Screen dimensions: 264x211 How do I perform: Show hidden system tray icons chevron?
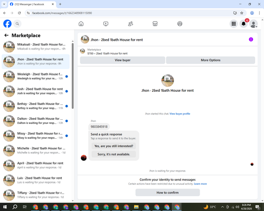click(222, 207)
